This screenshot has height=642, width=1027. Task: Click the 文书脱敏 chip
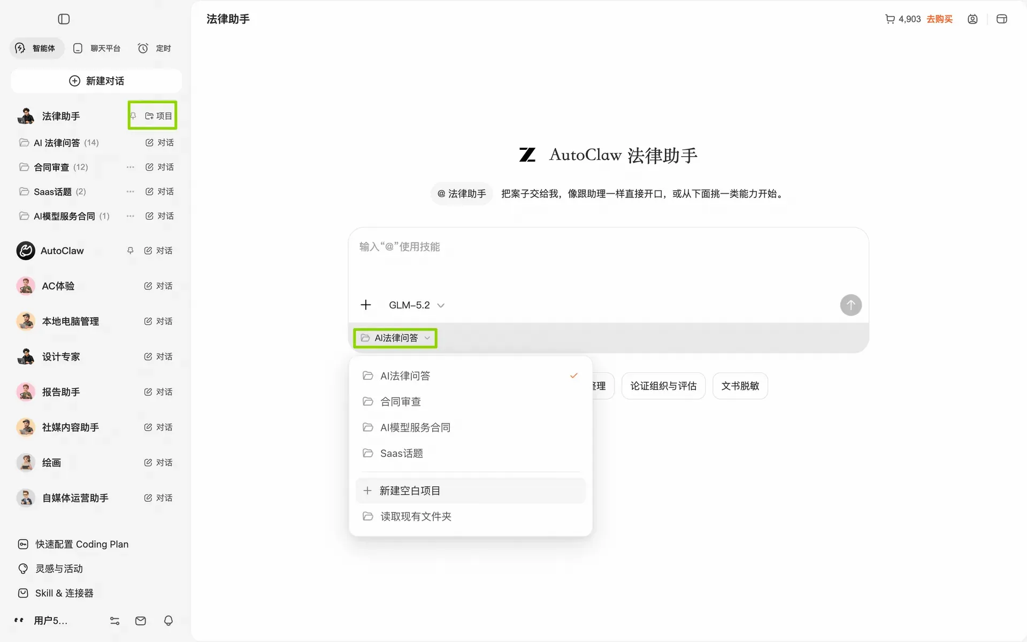click(740, 386)
